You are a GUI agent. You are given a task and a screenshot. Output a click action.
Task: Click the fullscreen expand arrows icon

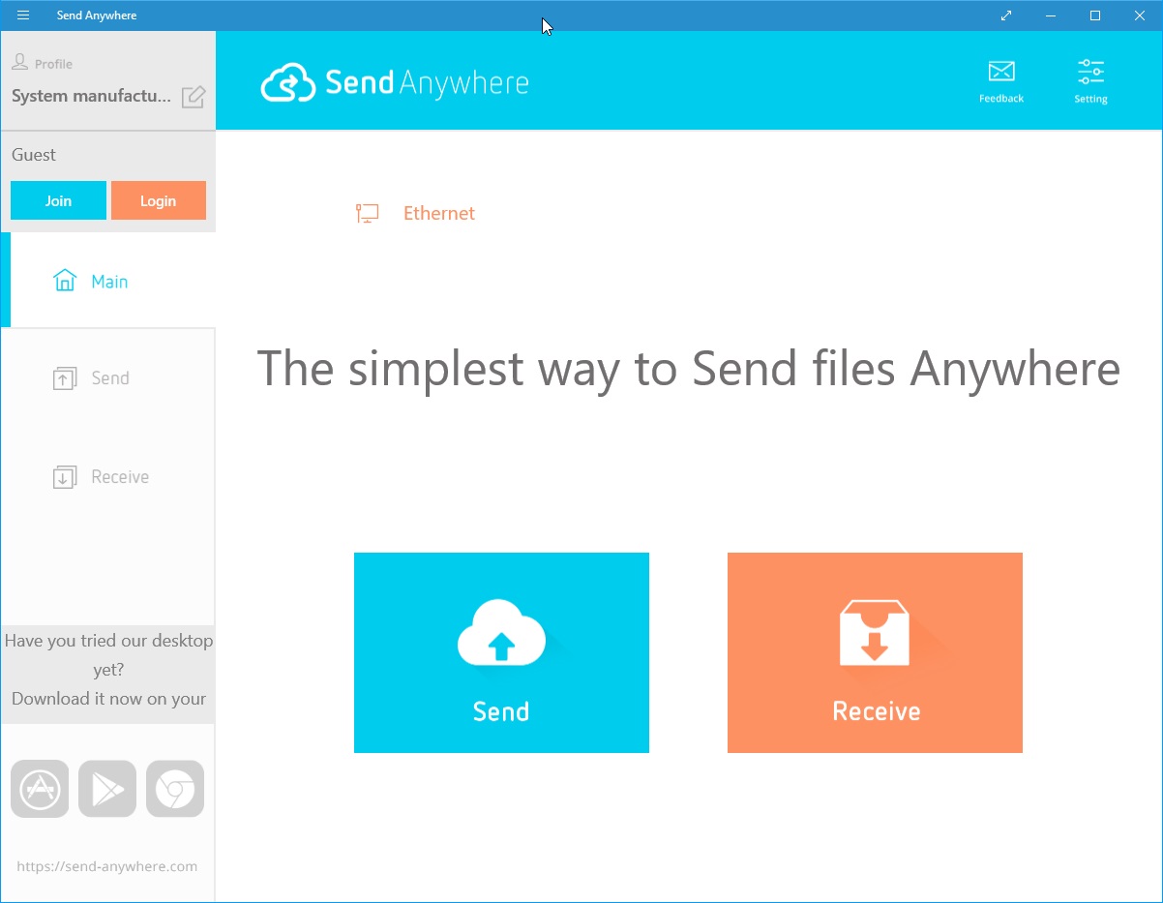[x=1005, y=15]
